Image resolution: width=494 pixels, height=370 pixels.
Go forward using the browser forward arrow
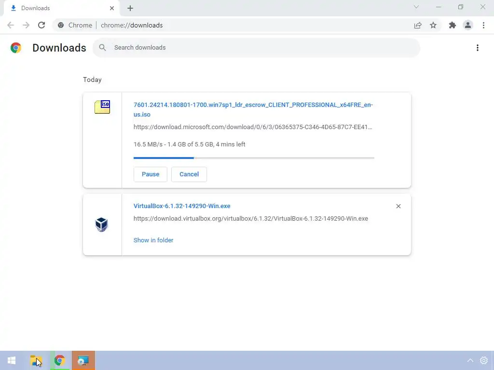click(x=26, y=25)
